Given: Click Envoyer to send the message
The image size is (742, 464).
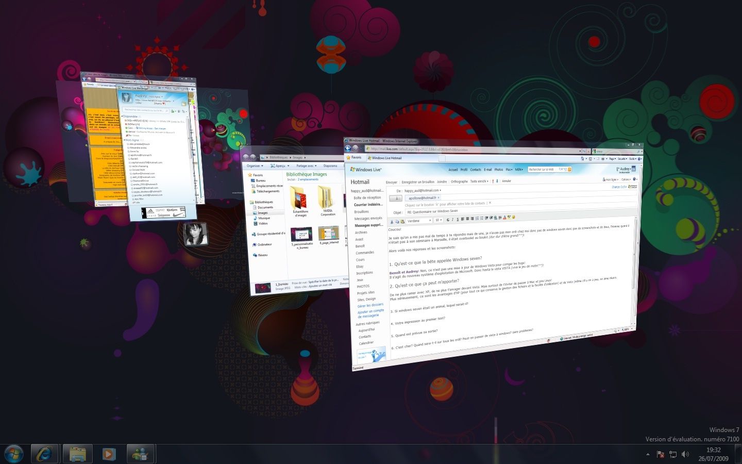Looking at the screenshot, I should coord(392,182).
